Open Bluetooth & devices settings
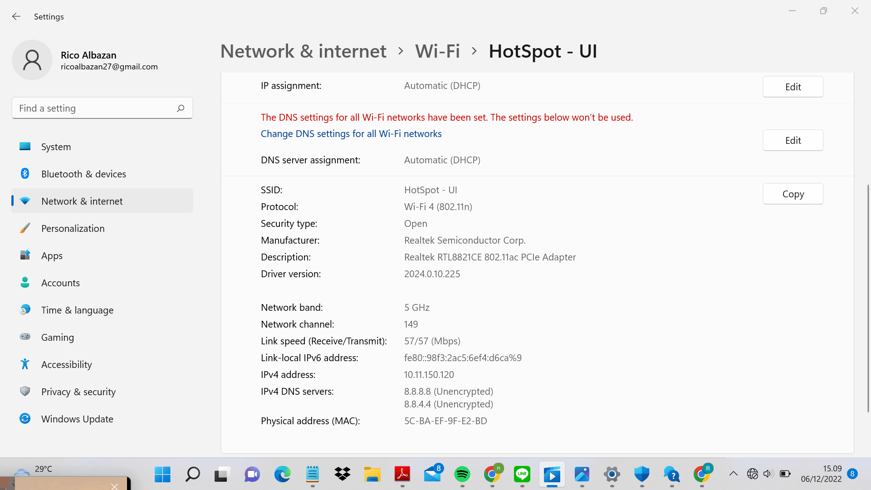This screenshot has height=490, width=871. point(83,174)
